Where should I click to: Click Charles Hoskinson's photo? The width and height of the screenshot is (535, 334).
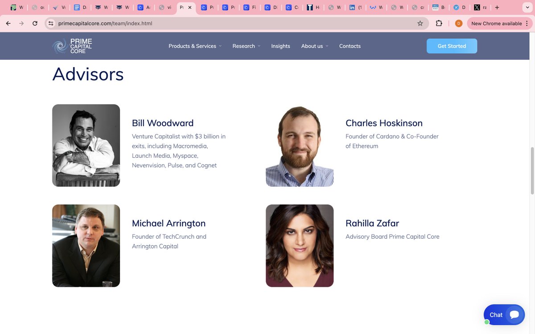point(300,145)
